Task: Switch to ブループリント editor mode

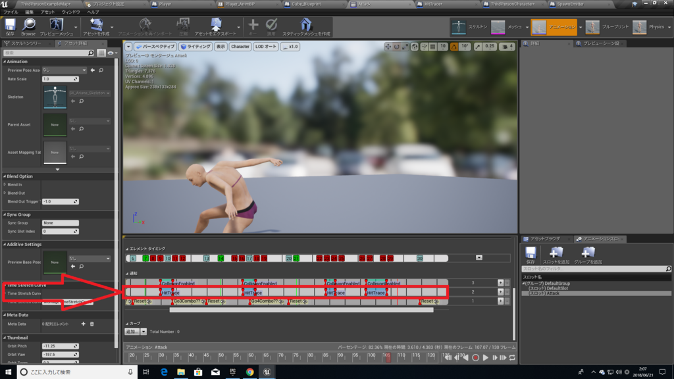Action: [607, 27]
